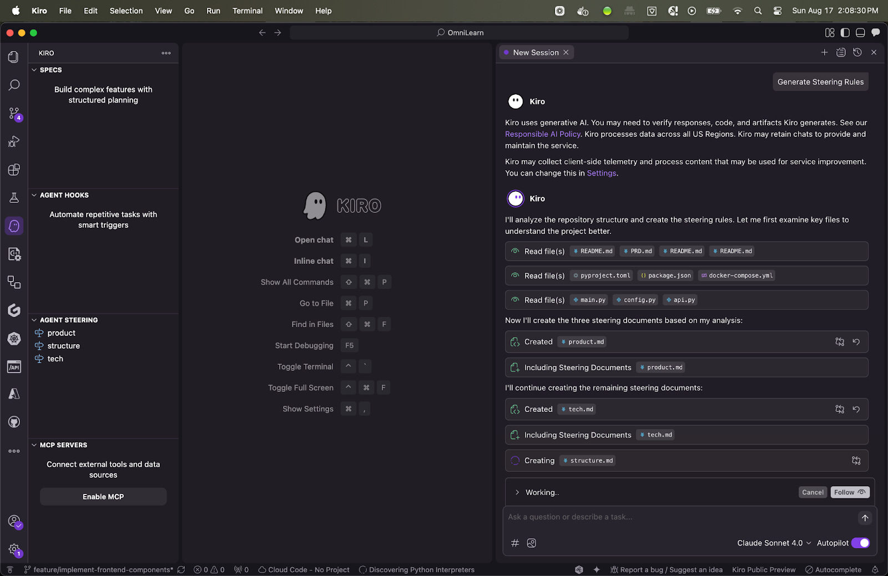Add context with the hash icon
Image resolution: width=888 pixels, height=576 pixels.
(515, 543)
